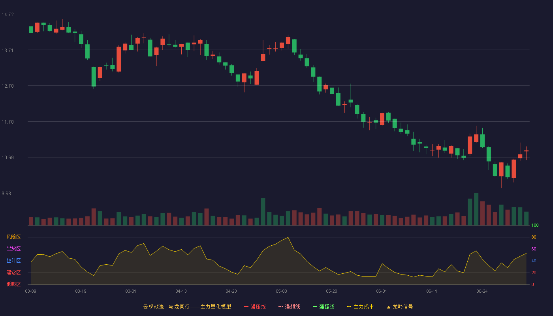The image size is (553, 316).
Task: Click the 05-20 date axis label
Action: [x=331, y=291]
